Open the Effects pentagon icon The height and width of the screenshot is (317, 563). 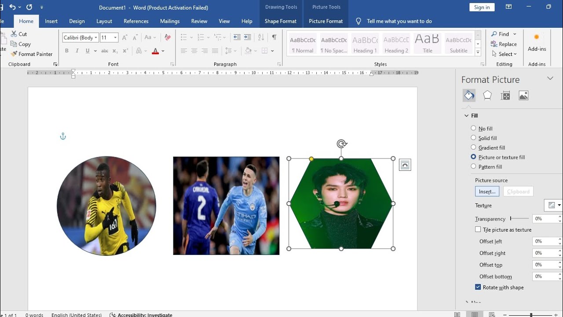[x=487, y=96]
